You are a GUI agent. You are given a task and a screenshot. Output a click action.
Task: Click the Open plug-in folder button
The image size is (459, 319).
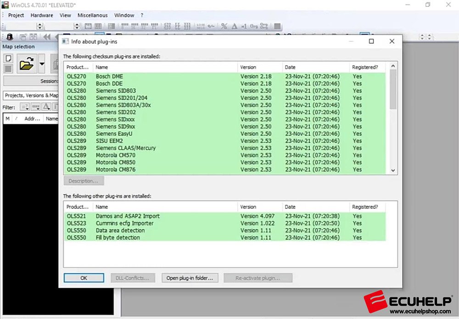click(x=190, y=278)
